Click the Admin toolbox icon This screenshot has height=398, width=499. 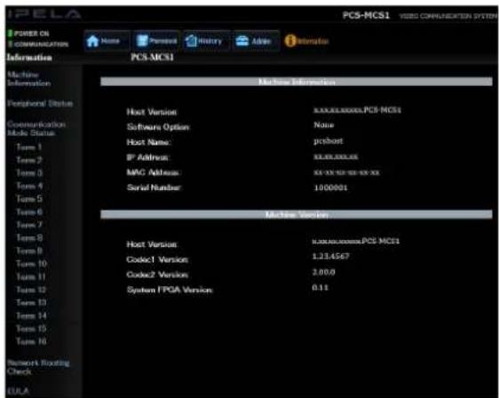pos(242,41)
